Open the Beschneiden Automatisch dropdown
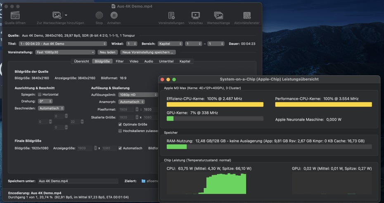Screen dimensions: 384x203 point(51,108)
